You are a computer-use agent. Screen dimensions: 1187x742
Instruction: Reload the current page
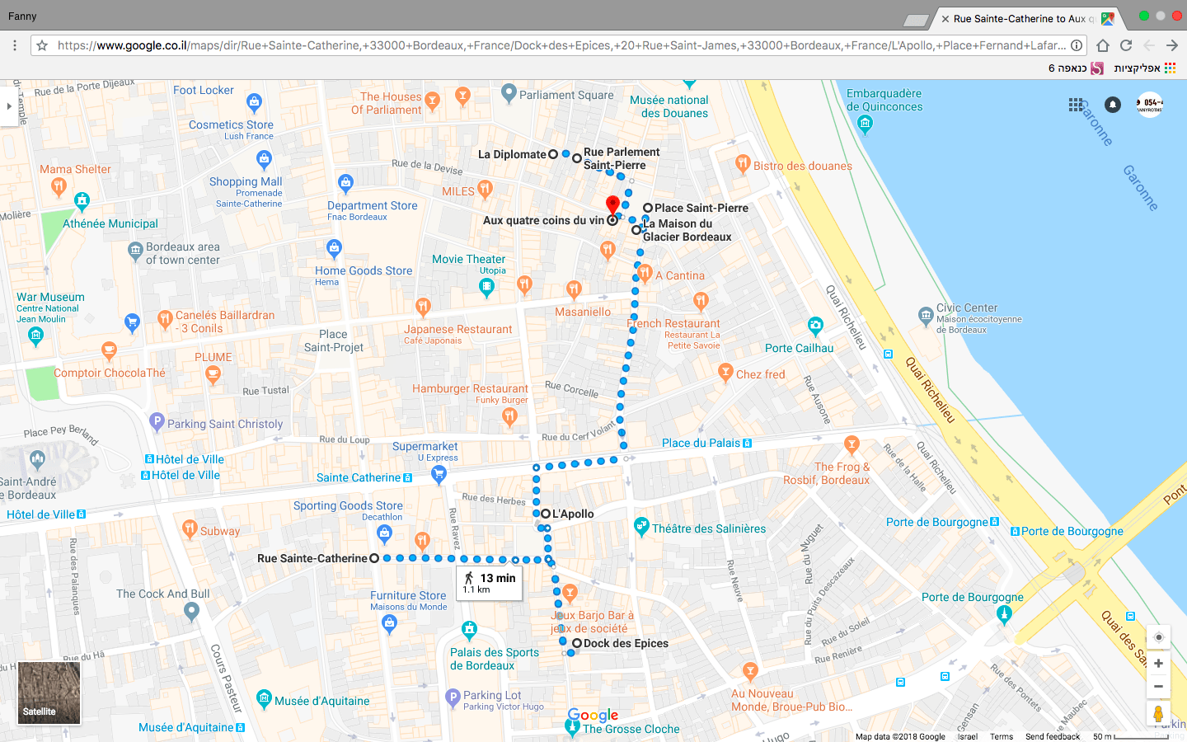pos(1126,45)
